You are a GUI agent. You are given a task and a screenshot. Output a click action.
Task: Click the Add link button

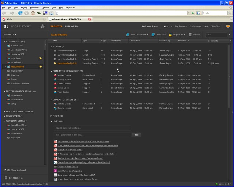(x=136, y=135)
